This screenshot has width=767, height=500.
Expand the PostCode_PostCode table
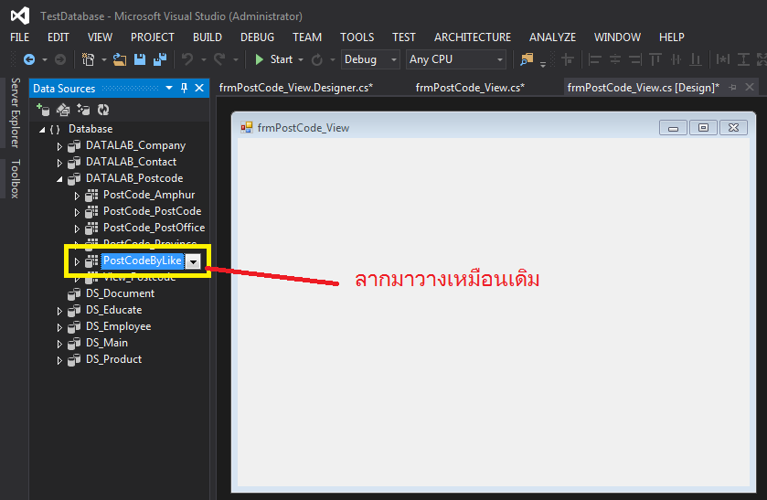point(77,212)
